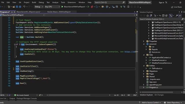
Task: Open the Build menu
Action: [34, 2]
